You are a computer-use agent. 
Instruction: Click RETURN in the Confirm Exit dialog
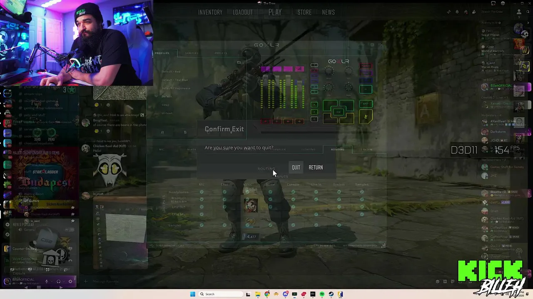tap(316, 167)
